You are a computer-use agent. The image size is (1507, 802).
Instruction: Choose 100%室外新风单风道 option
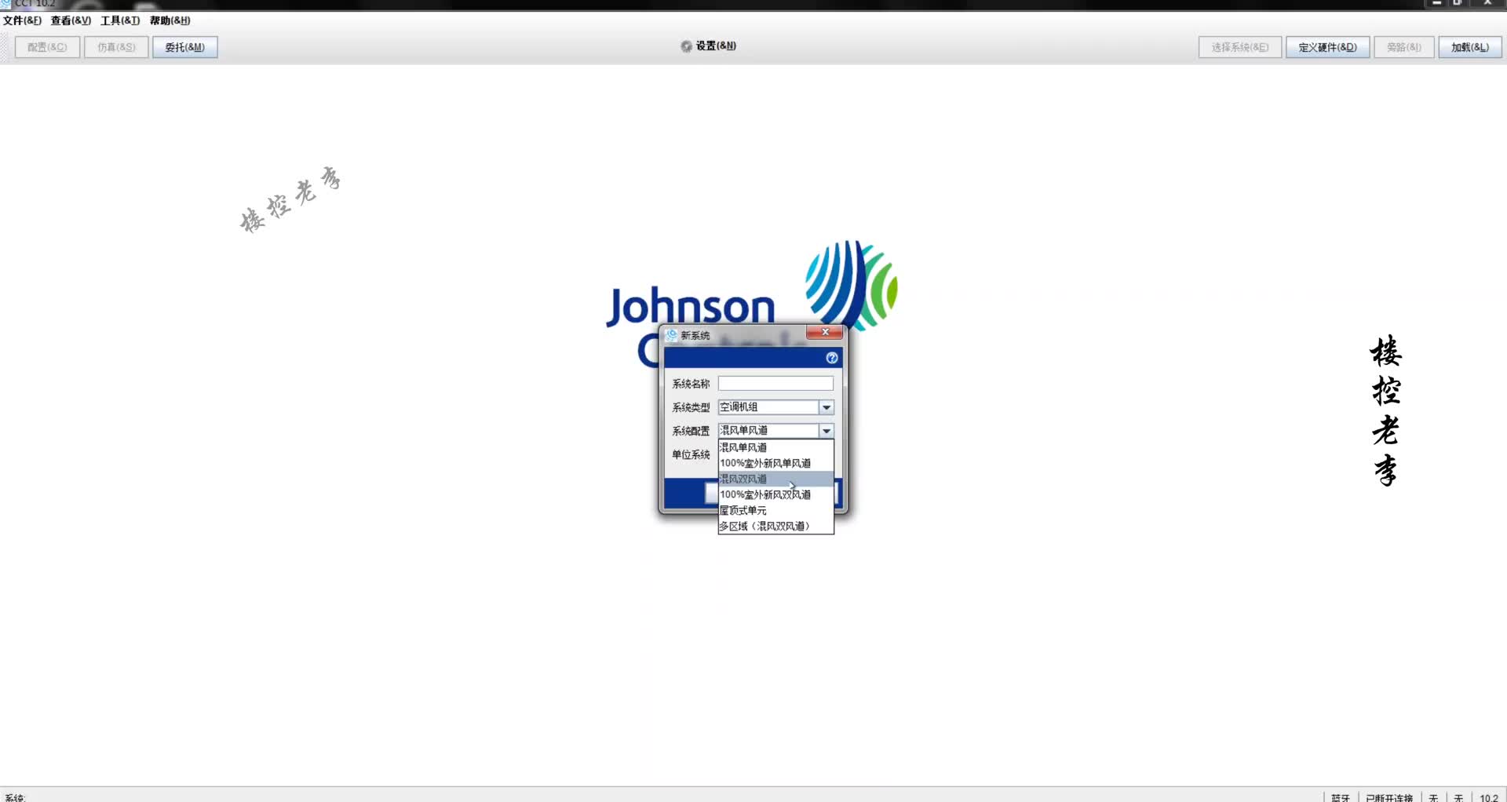[x=775, y=463]
